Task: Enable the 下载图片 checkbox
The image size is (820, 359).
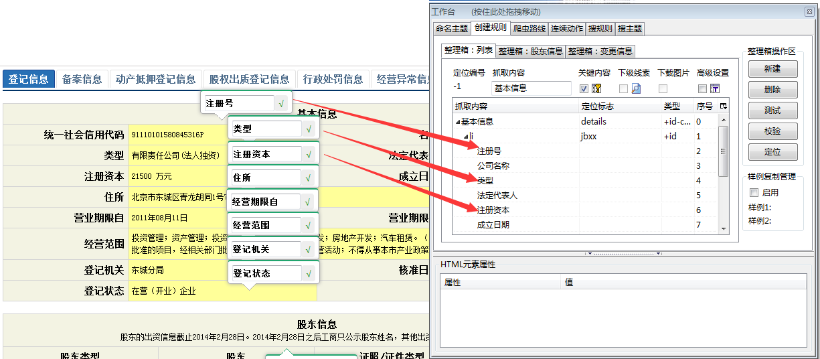Action: [x=663, y=89]
